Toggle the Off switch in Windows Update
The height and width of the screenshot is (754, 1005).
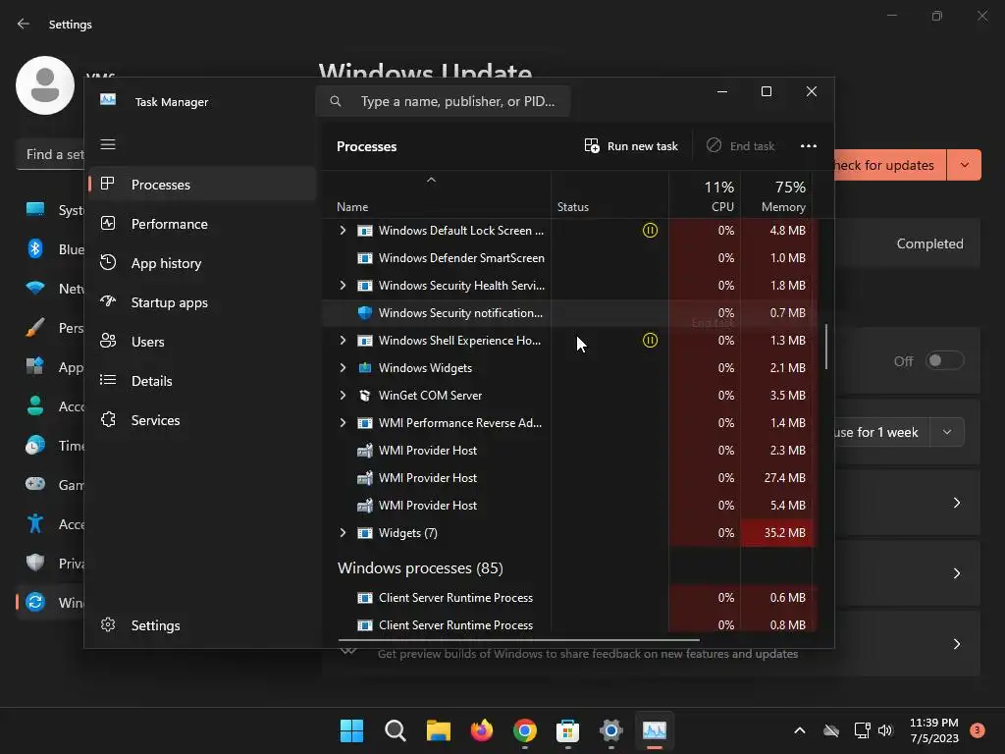point(945,360)
